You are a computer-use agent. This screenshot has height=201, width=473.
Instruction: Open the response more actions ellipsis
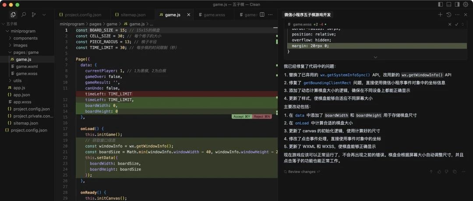coord(463,172)
